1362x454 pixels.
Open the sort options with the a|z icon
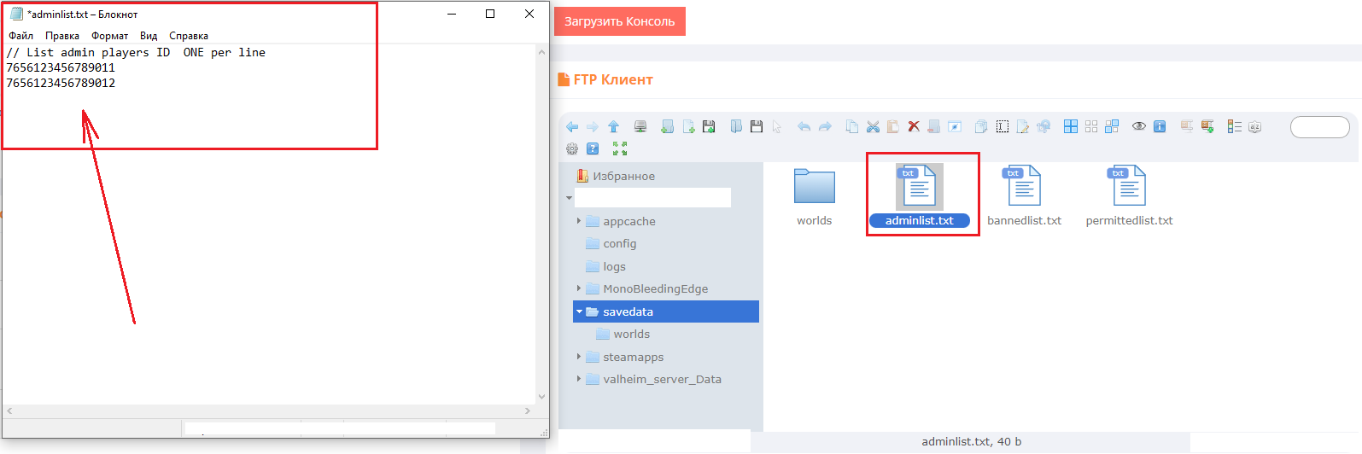coord(1255,126)
